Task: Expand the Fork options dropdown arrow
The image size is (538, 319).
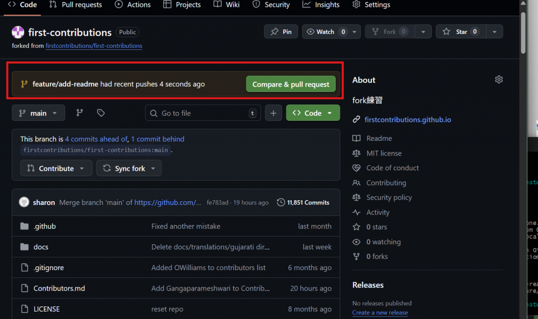Action: point(423,32)
